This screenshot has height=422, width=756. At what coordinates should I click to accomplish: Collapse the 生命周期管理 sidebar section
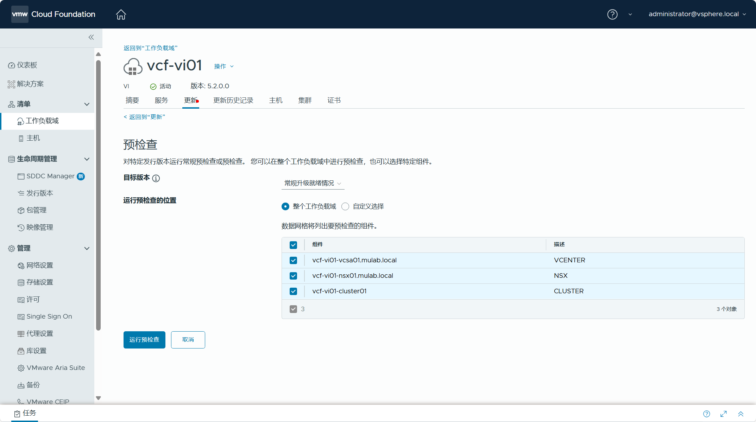87,159
